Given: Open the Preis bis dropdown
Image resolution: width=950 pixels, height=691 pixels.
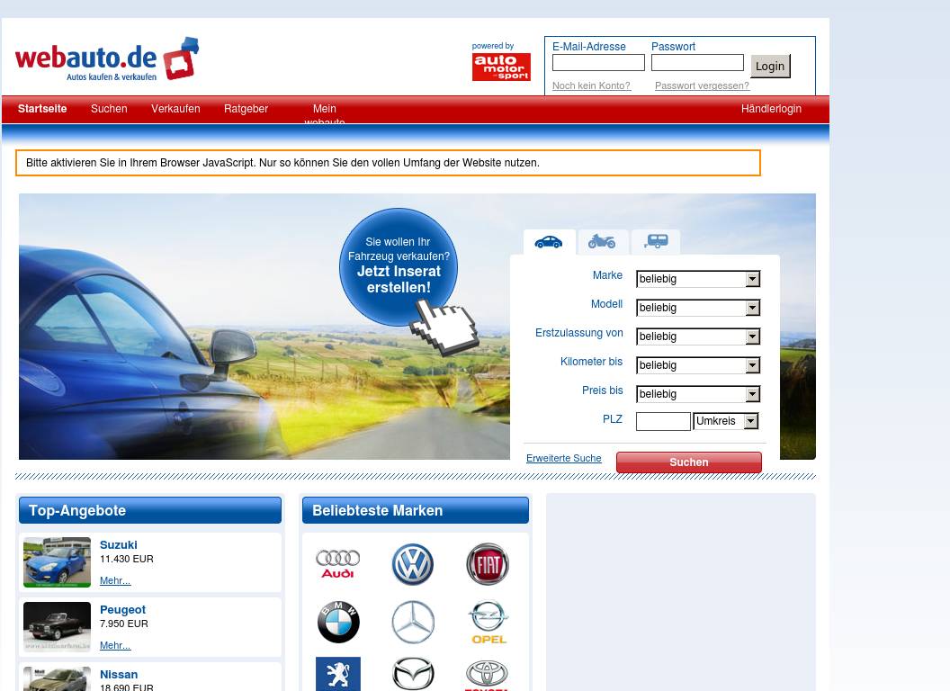Looking at the screenshot, I should (698, 394).
